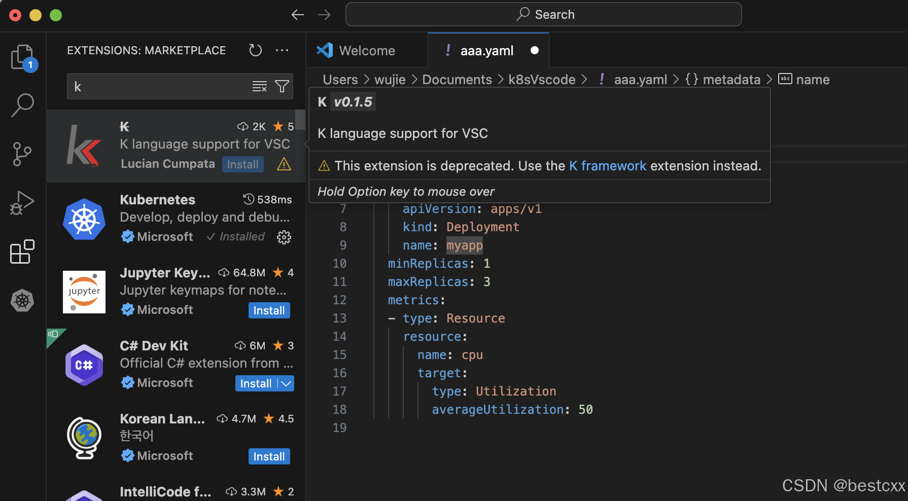
Task: Go forward in navigation history
Action: click(324, 15)
